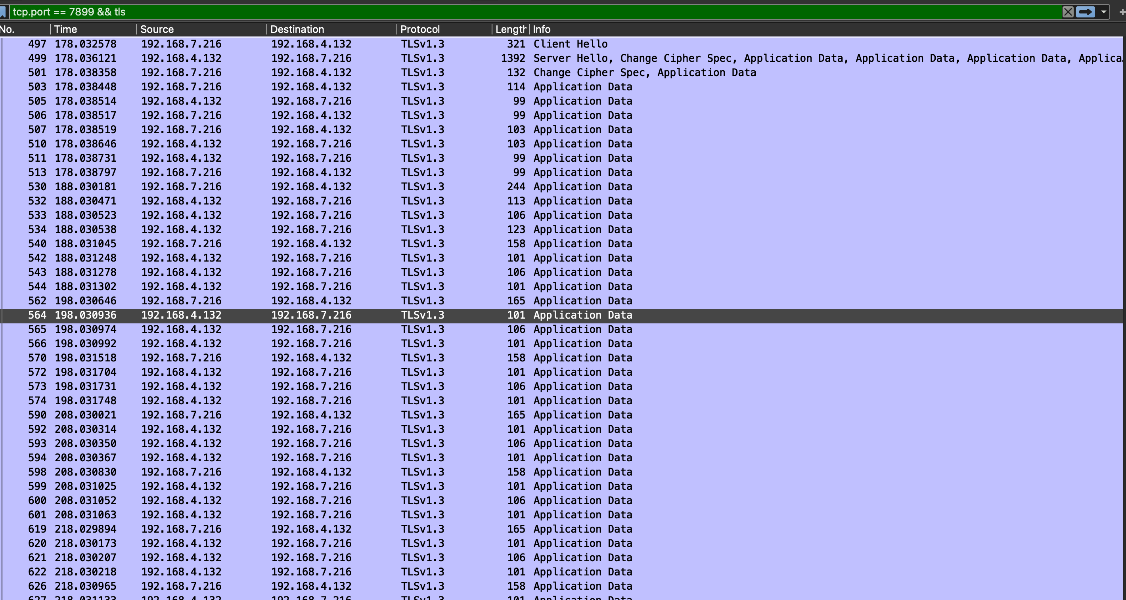Select packet 594 at time 208.030367
1126x600 pixels.
[x=562, y=458]
